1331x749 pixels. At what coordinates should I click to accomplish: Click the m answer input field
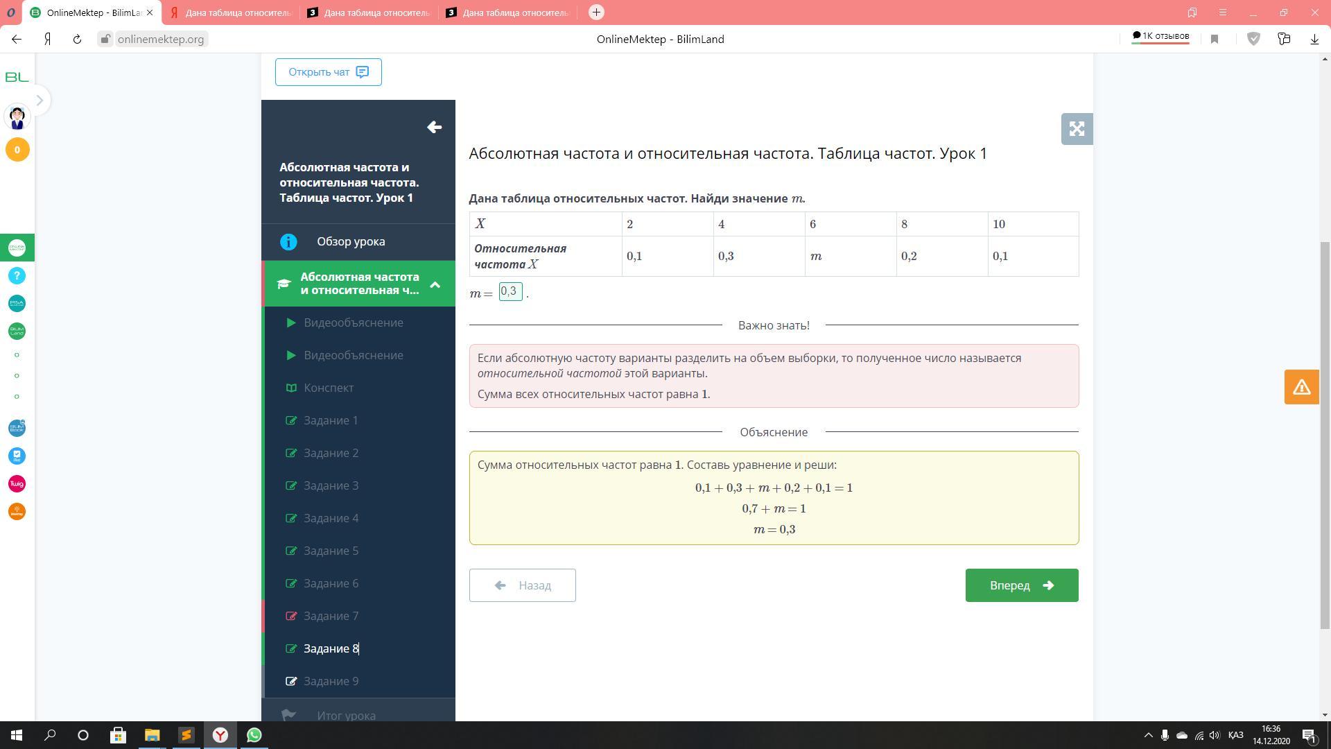[510, 292]
